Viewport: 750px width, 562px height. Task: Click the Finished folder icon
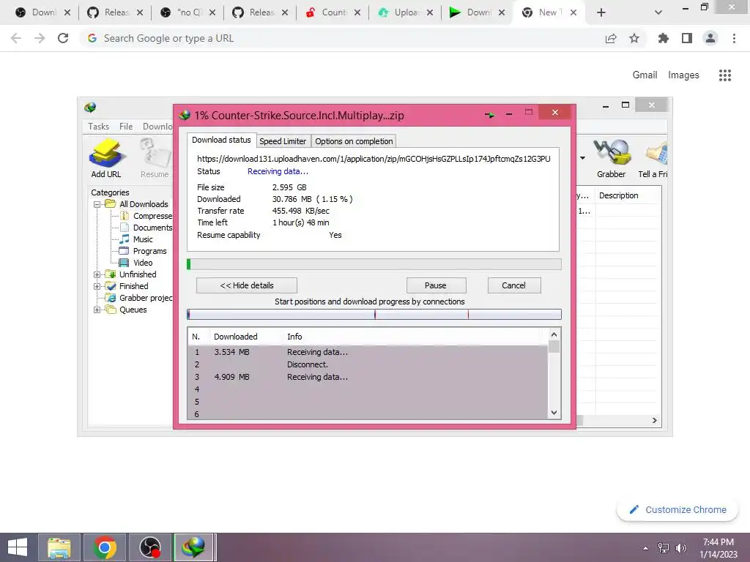111,286
